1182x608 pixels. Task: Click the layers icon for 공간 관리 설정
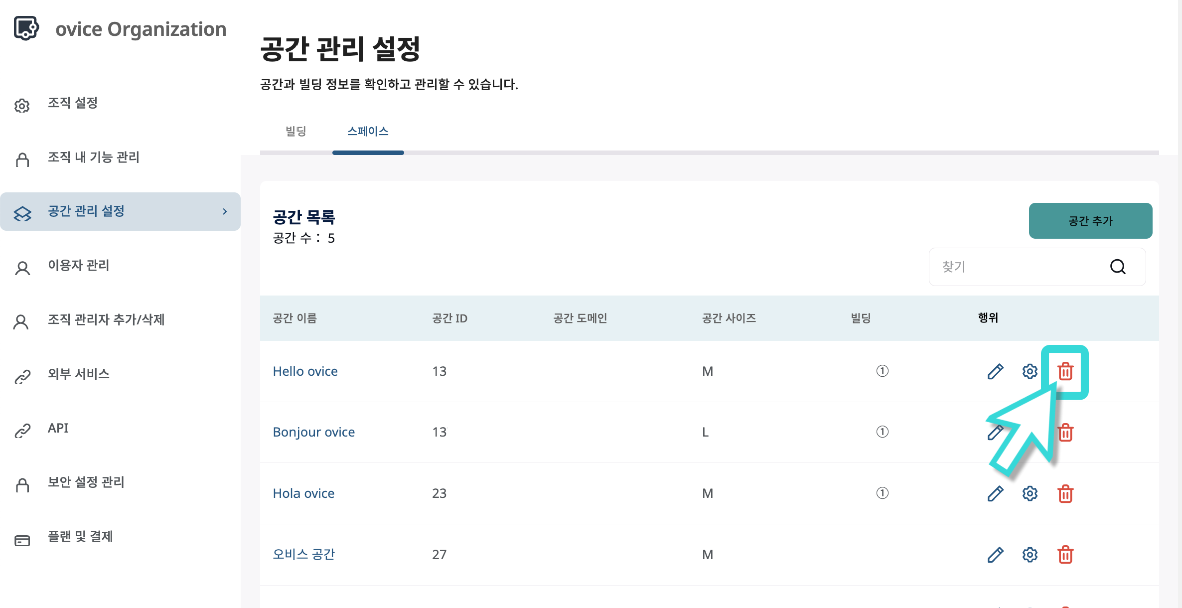click(x=22, y=214)
